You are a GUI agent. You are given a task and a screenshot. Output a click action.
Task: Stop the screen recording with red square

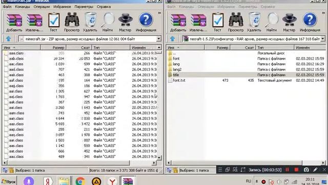pyautogui.click(x=296, y=170)
